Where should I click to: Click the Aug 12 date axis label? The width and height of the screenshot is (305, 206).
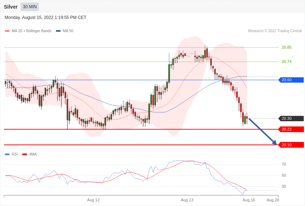tap(93, 200)
